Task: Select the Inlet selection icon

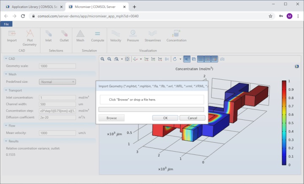Action: [49, 33]
